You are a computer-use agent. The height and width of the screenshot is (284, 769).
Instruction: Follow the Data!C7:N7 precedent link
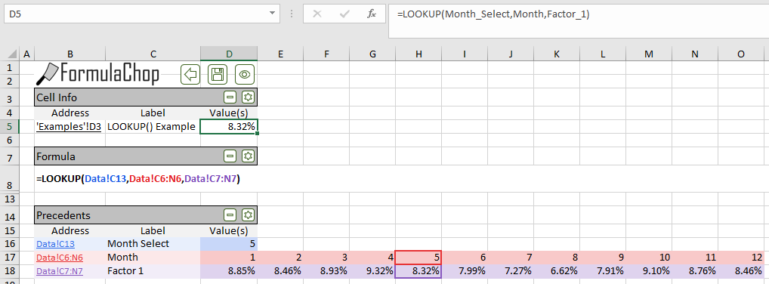(x=60, y=270)
